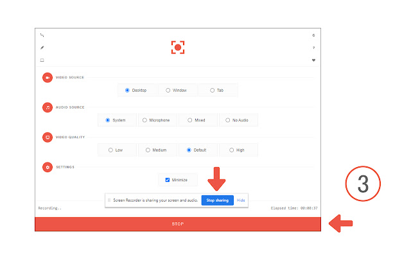Open help with the question mark icon
This screenshot has height=257, width=411.
click(x=313, y=48)
